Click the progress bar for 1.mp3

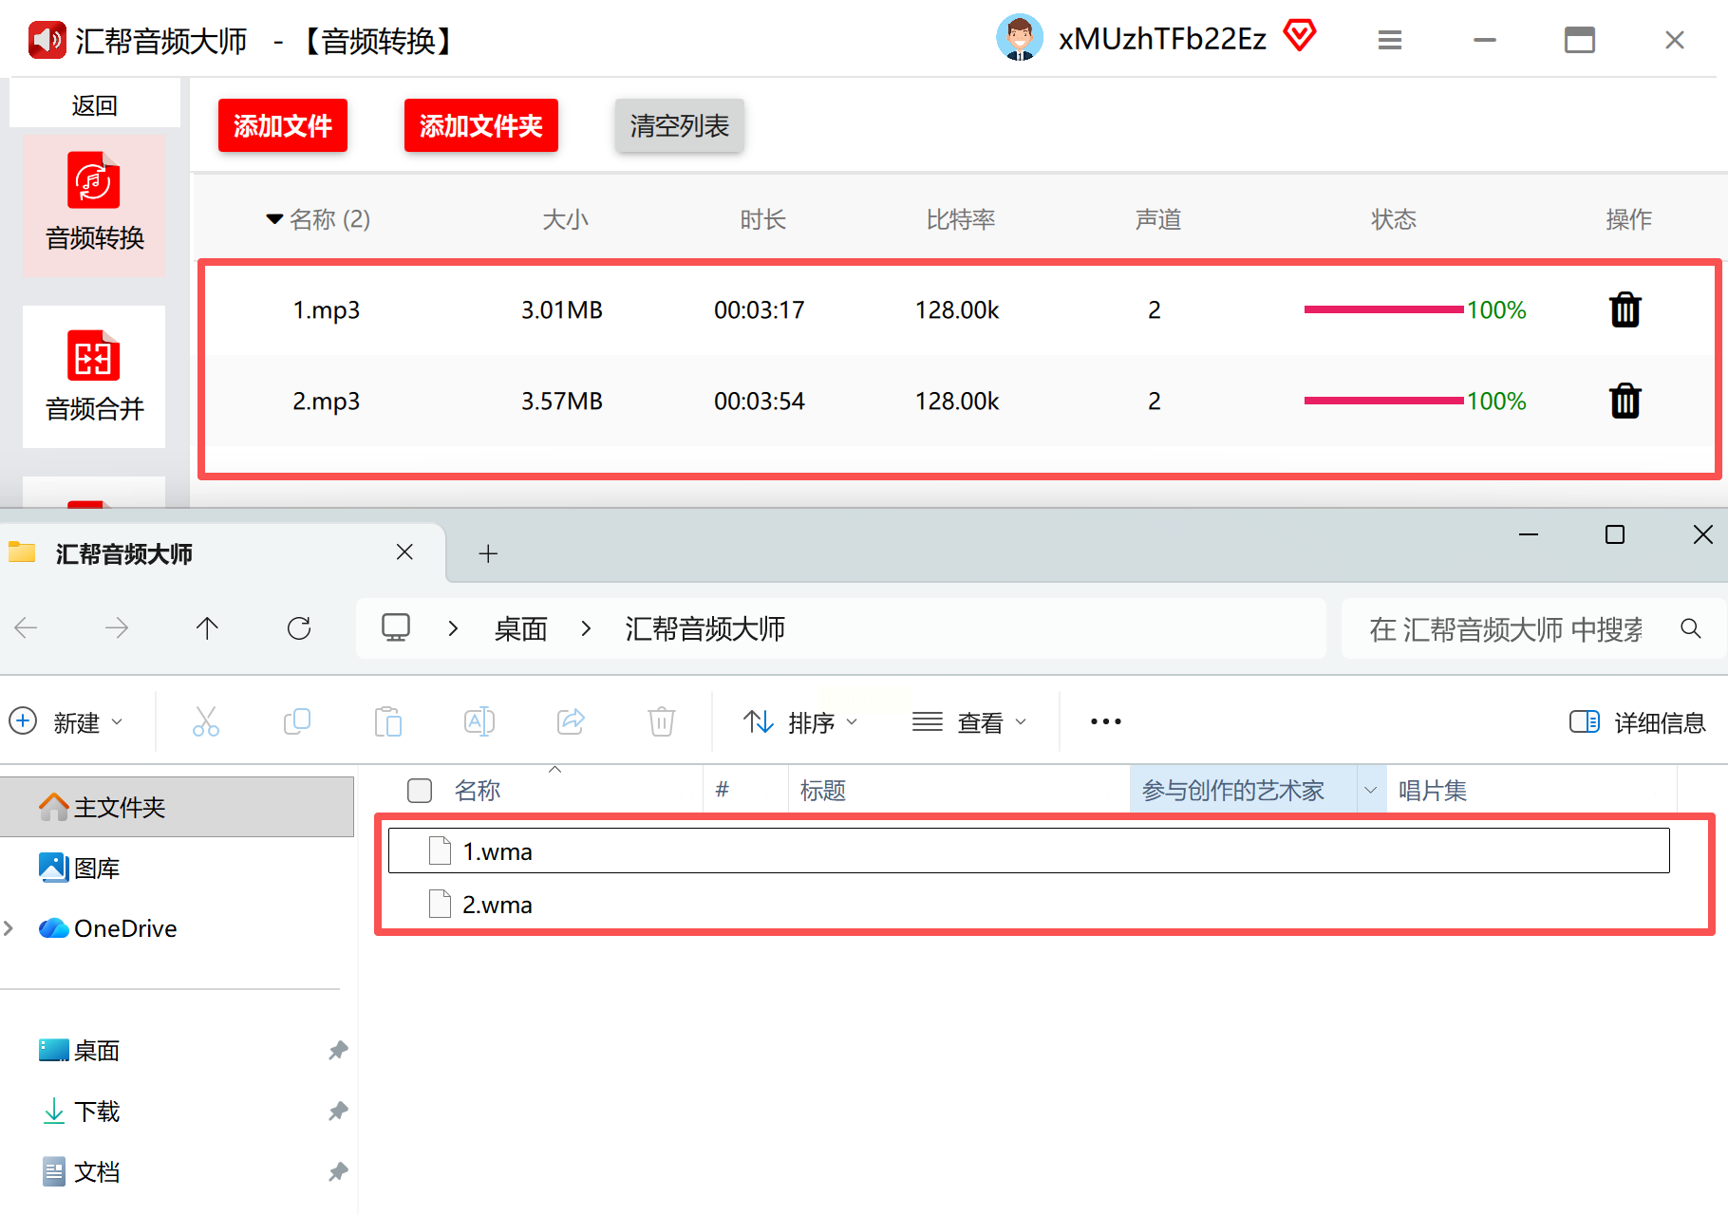coord(1383,309)
